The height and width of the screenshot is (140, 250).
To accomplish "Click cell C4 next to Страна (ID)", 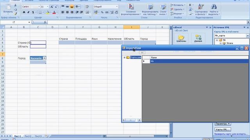I will 38,42.
